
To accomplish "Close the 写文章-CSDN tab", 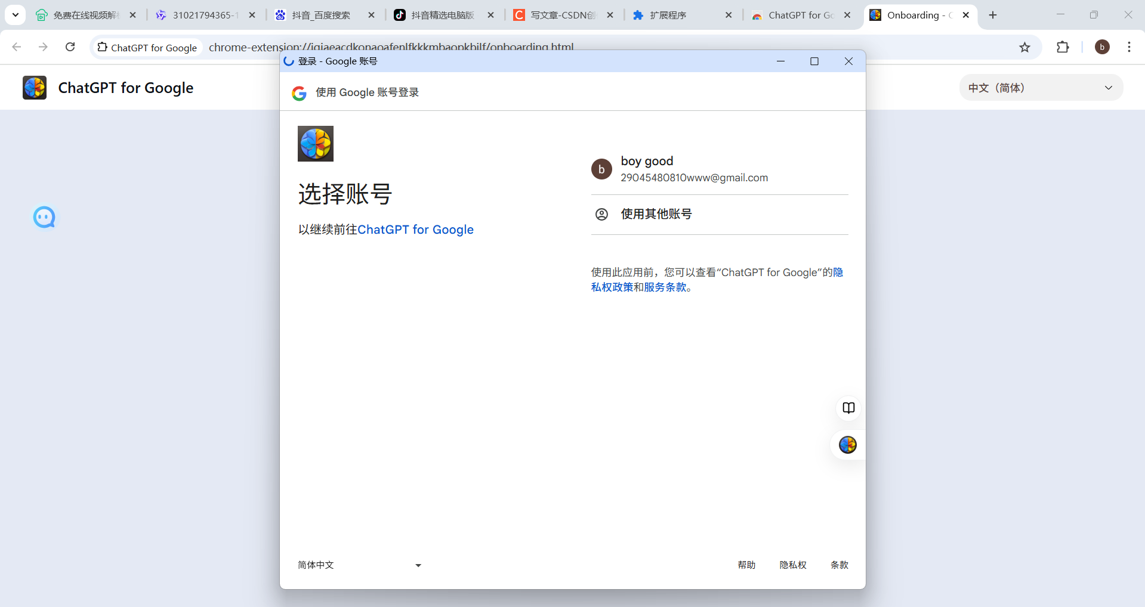I will click(610, 15).
